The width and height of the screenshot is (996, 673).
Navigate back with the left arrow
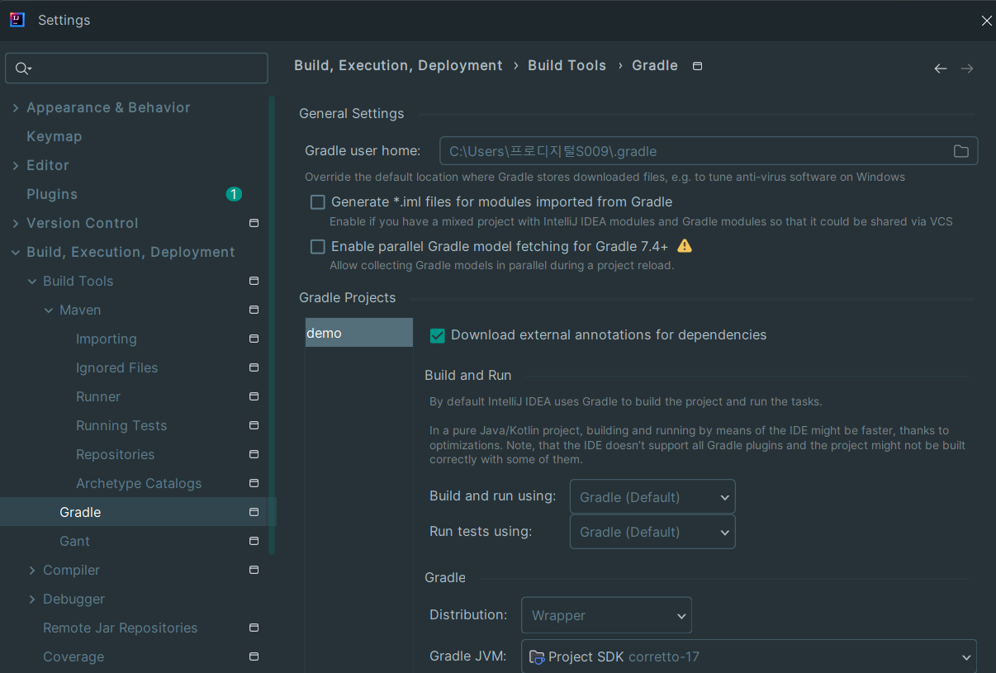coord(940,69)
